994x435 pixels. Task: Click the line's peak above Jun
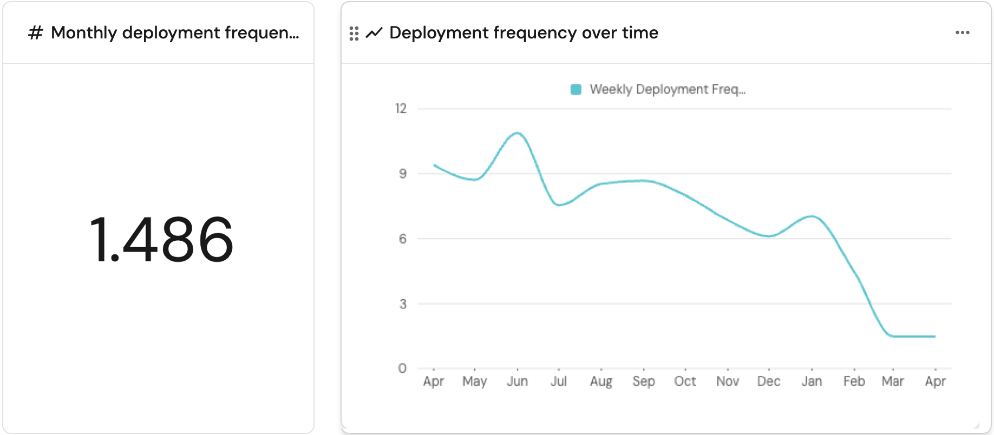point(518,133)
